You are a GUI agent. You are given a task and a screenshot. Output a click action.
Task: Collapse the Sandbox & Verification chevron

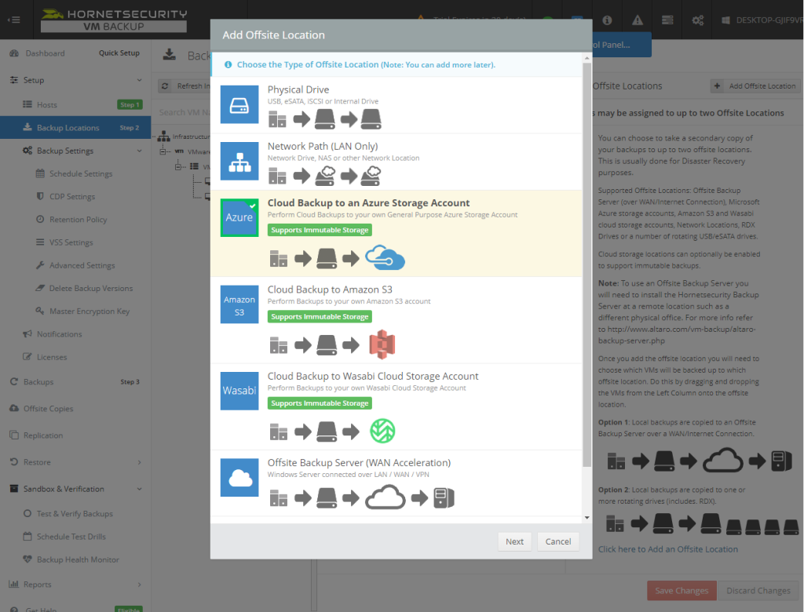140,489
